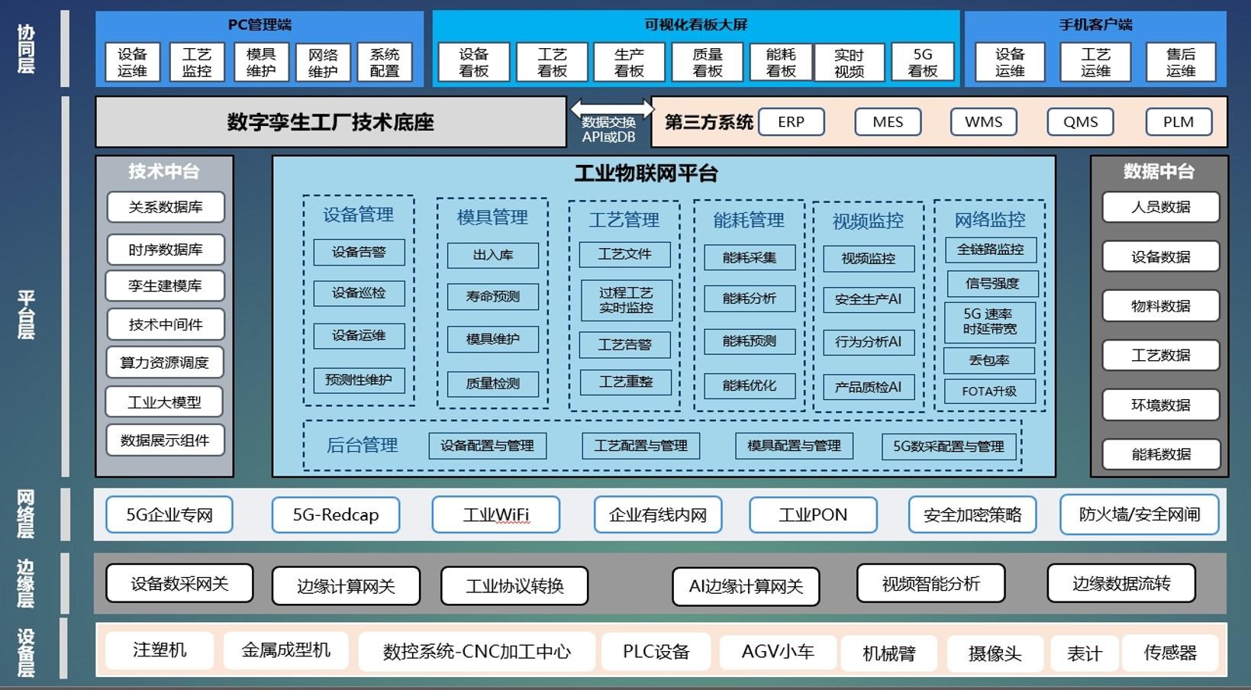Select 售后运维 in the 手机客户端 section

tap(1180, 63)
